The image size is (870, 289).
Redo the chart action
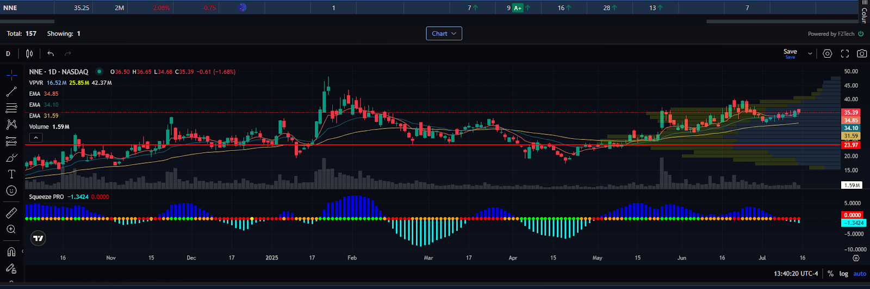click(x=68, y=53)
